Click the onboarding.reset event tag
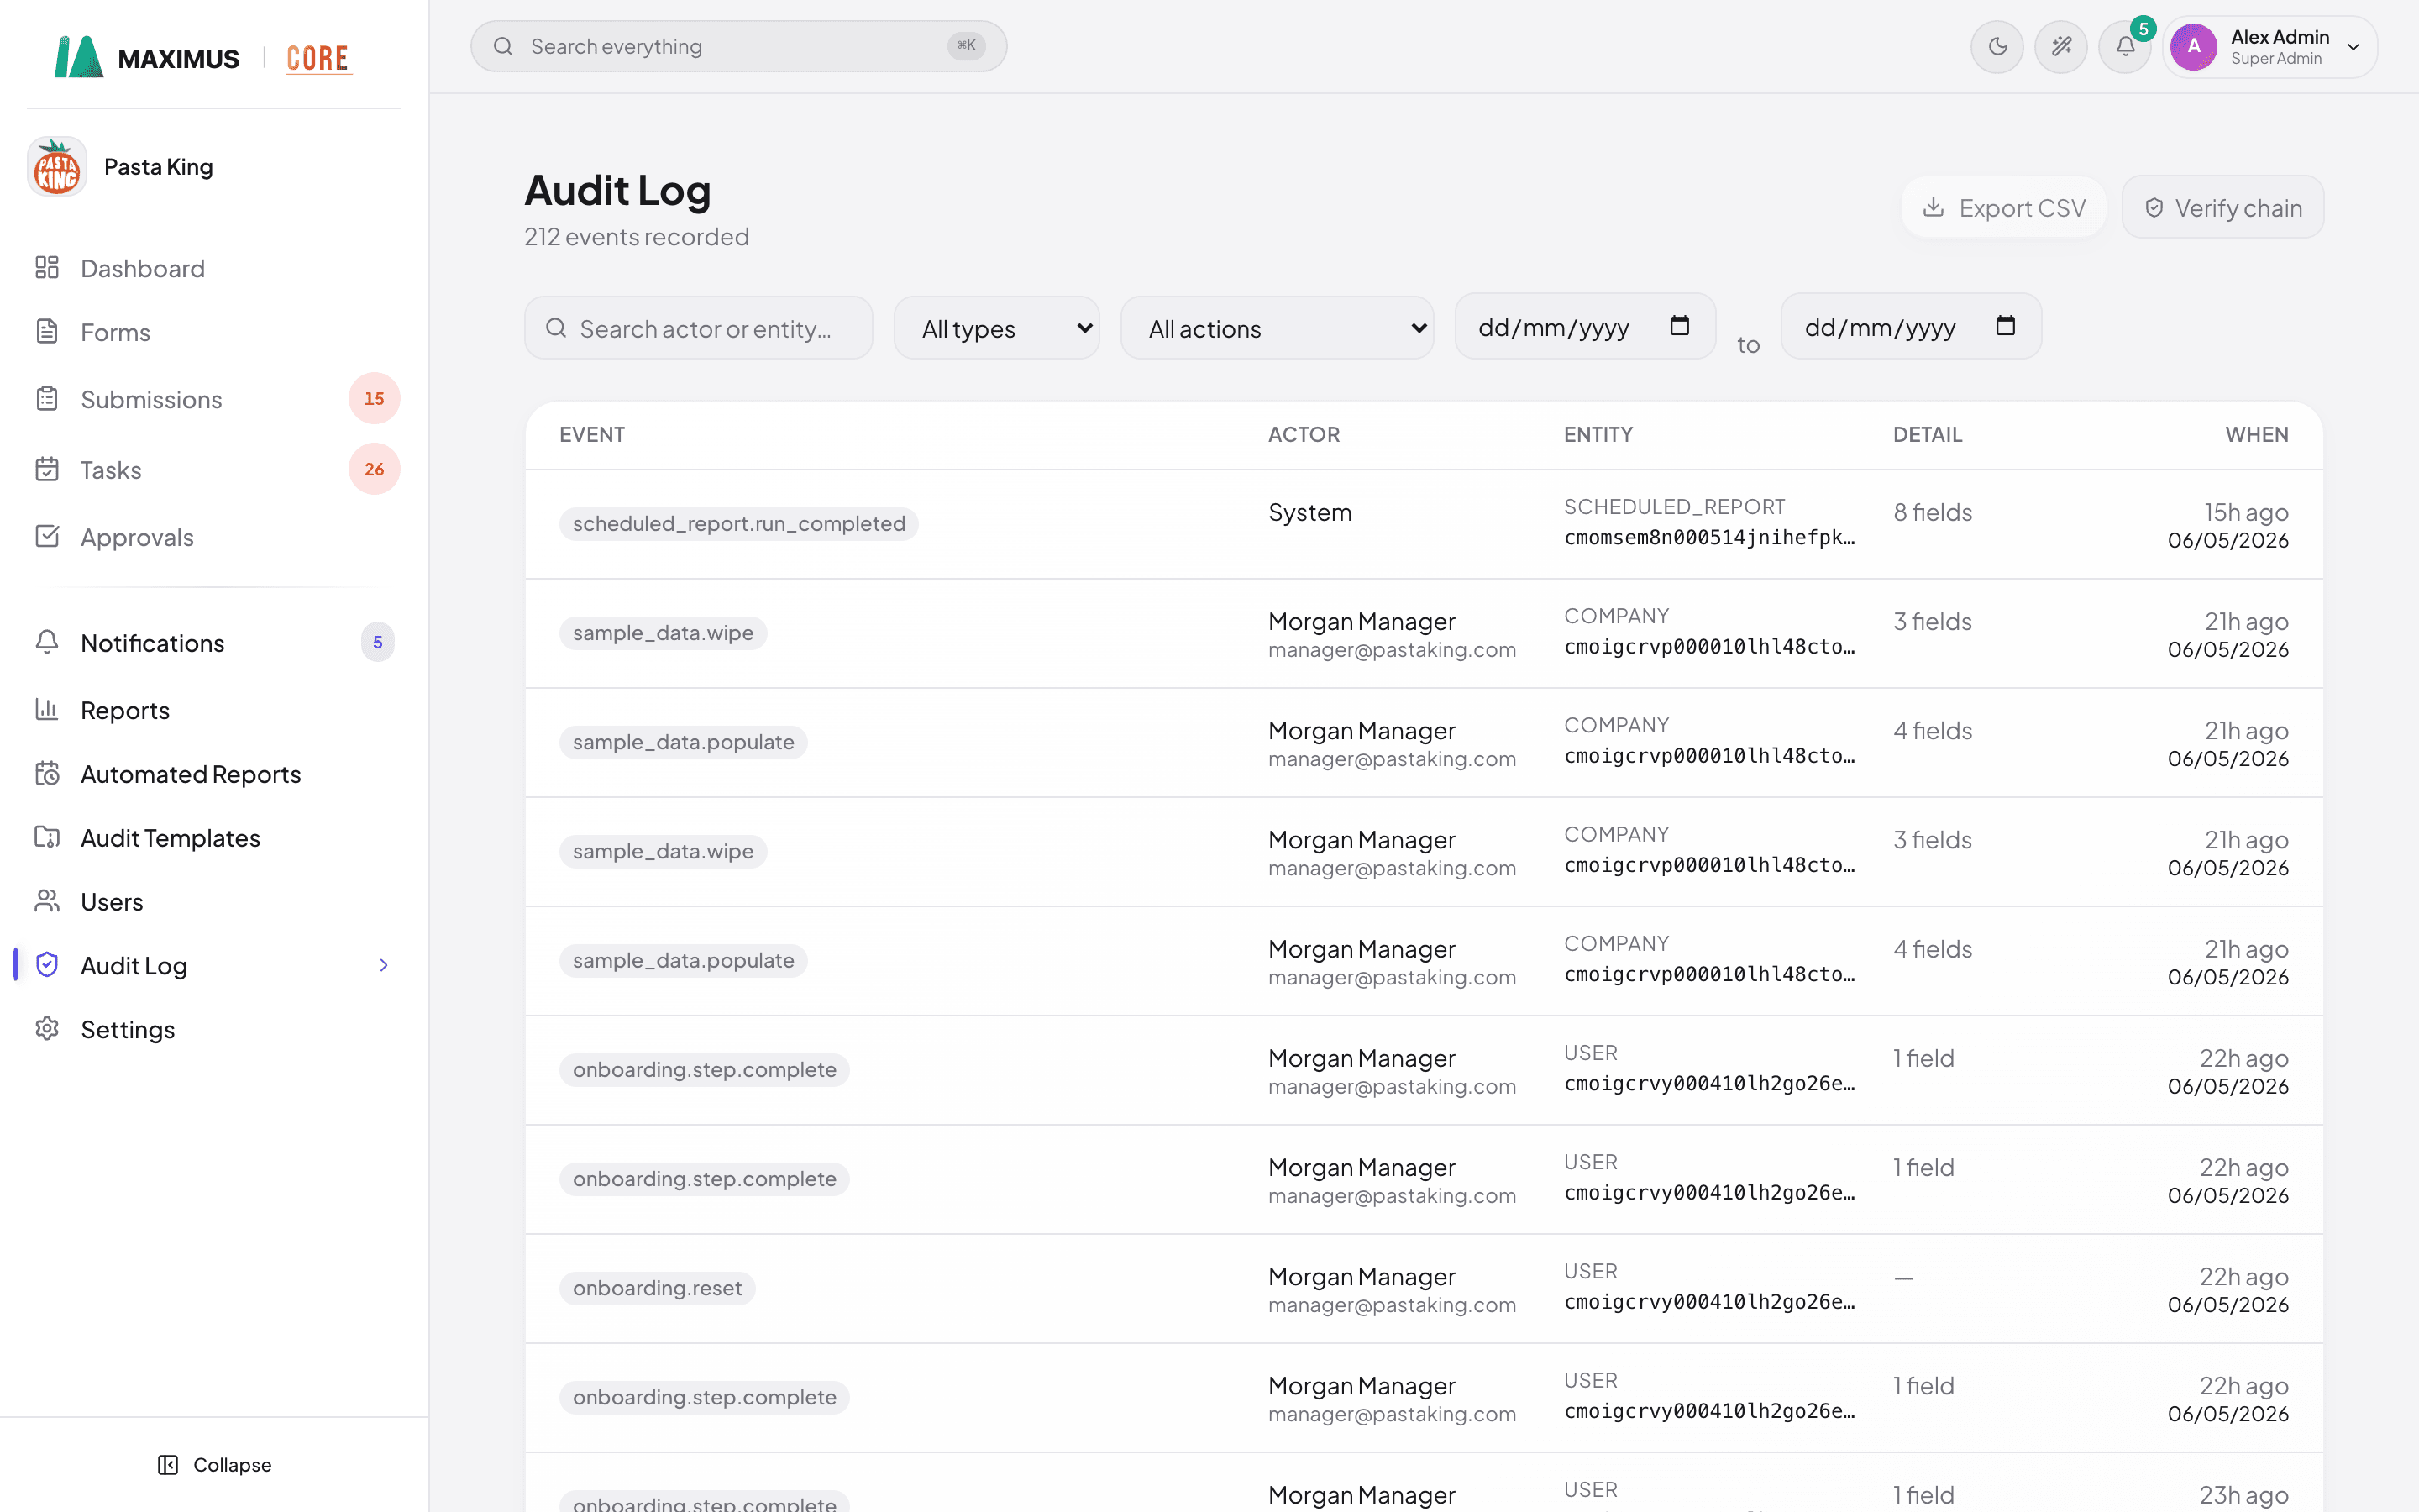Screen dimensions: 2419x1512 [657, 1288]
